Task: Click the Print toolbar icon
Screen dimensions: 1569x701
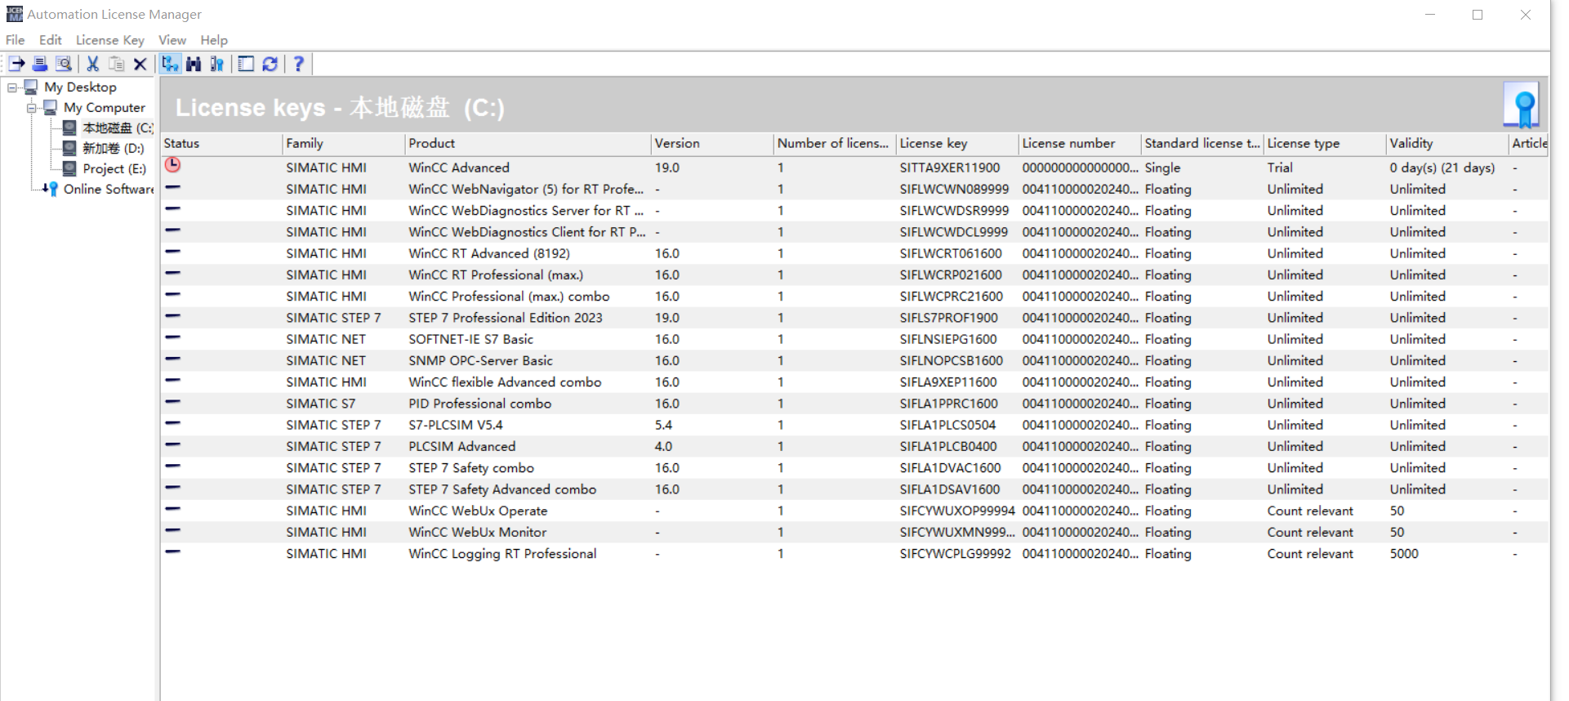Action: point(39,64)
